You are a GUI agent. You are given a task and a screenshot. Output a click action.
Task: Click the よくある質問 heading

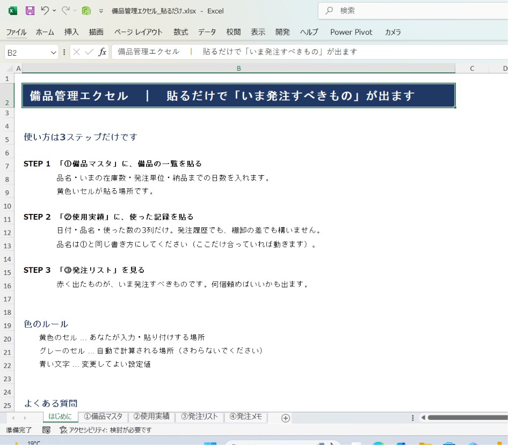pyautogui.click(x=51, y=403)
